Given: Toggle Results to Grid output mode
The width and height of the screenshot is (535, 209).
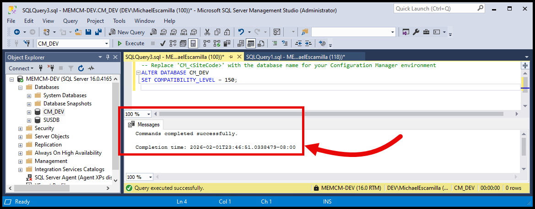Looking at the screenshot, I should click(250, 43).
